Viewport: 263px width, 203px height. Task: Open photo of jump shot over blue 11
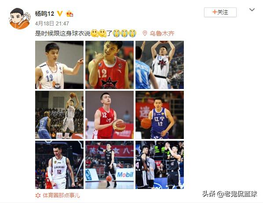tap(160, 65)
